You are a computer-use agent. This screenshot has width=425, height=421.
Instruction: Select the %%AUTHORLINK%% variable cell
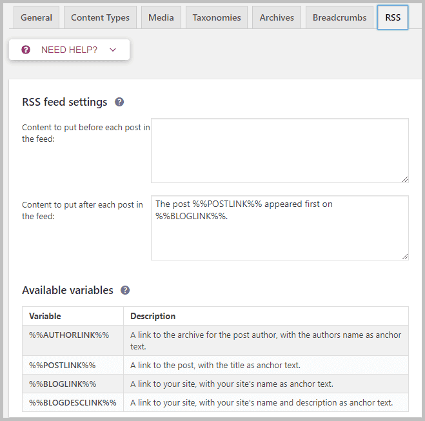(x=69, y=335)
